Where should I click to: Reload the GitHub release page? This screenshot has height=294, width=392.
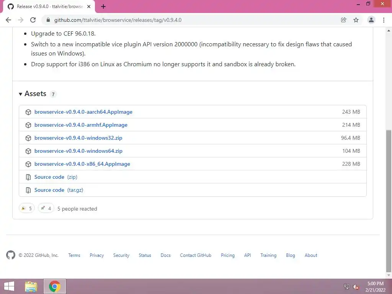33,20
